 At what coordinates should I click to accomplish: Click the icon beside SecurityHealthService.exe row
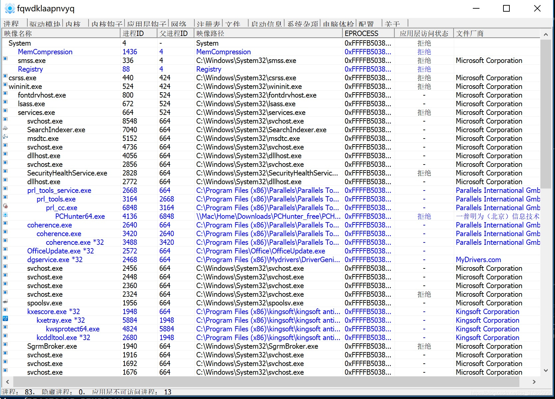[5, 171]
